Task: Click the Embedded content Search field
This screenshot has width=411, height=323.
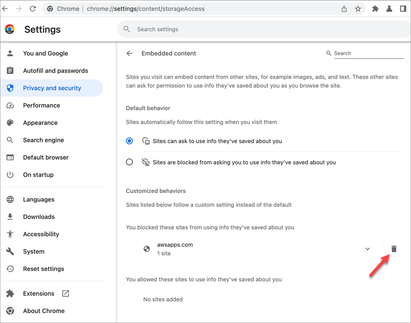Action: tap(368, 53)
